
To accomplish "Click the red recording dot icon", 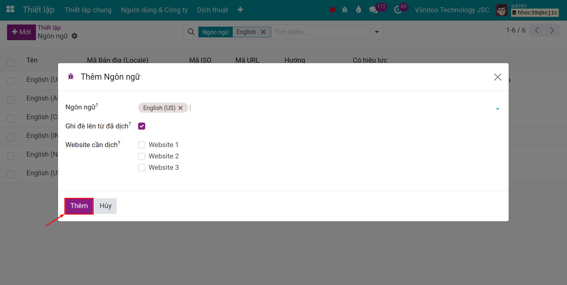I will tap(332, 10).
